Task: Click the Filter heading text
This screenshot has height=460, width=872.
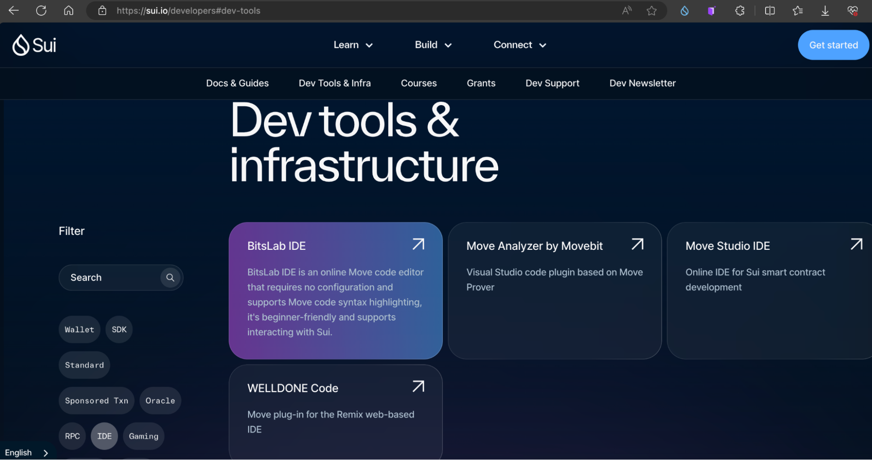Action: point(72,231)
